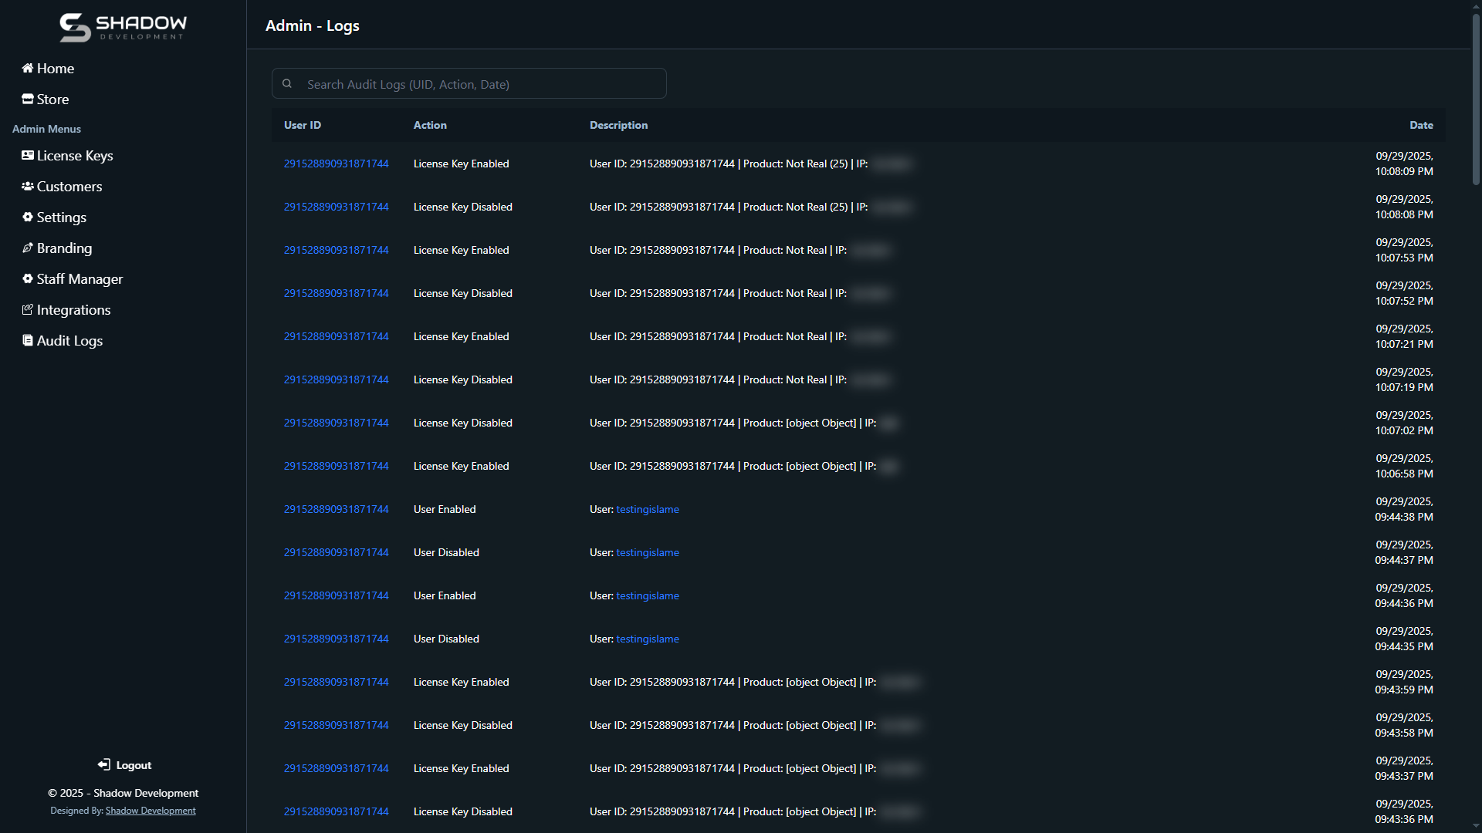Open the Staff Manager menu item
1482x833 pixels.
point(80,279)
